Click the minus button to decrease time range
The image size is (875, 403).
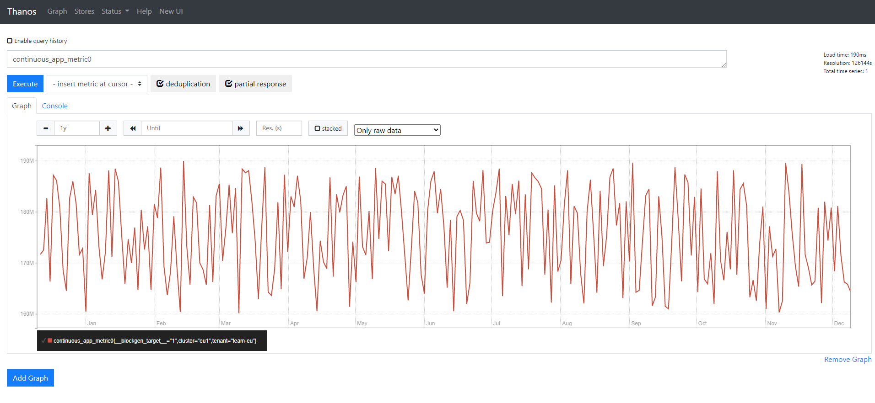[45, 128]
